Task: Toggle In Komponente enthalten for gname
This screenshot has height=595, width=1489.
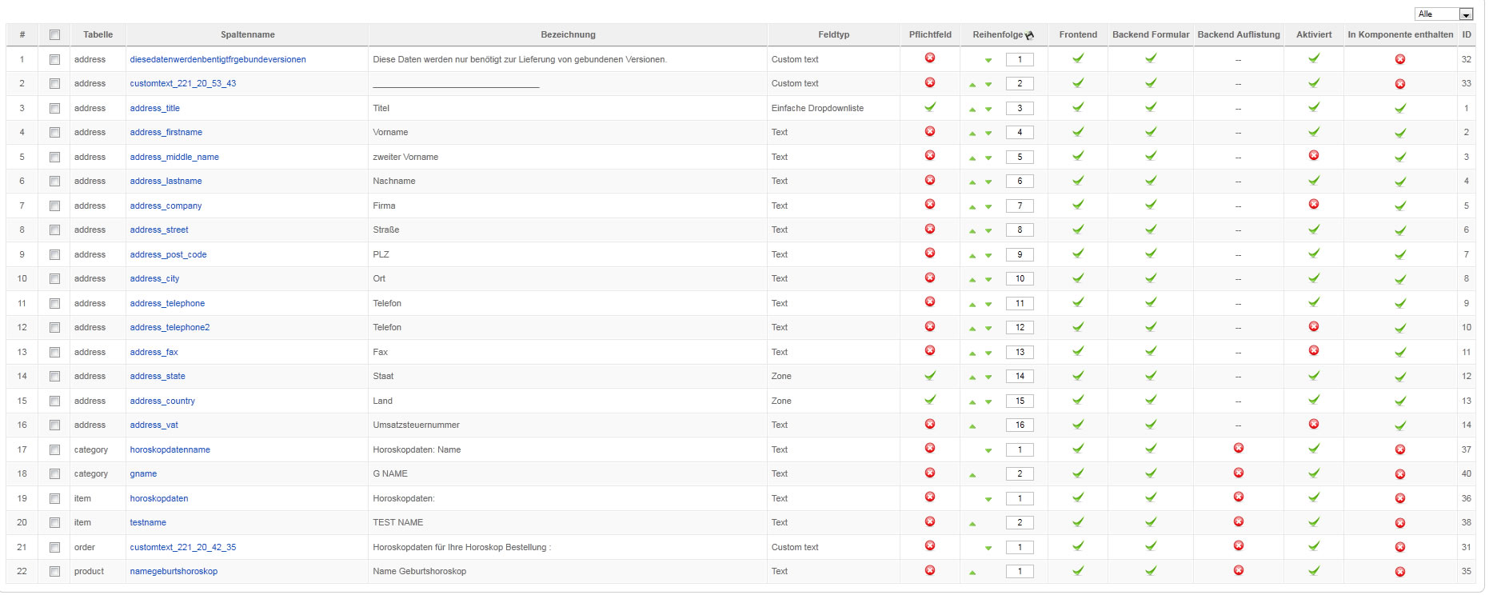Action: [x=1400, y=474]
